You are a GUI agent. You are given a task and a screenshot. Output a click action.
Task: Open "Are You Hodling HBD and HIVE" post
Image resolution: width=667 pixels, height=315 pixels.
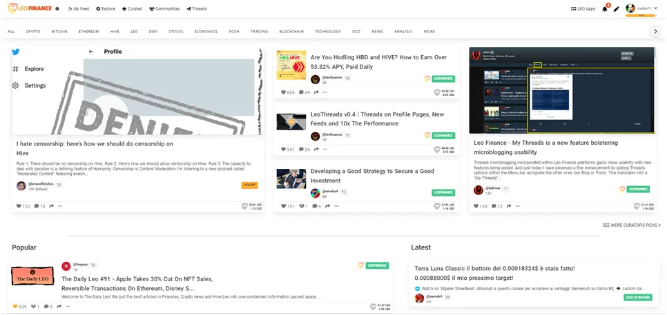coord(378,62)
